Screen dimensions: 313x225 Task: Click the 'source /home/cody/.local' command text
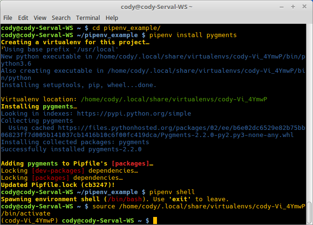coord(199,206)
